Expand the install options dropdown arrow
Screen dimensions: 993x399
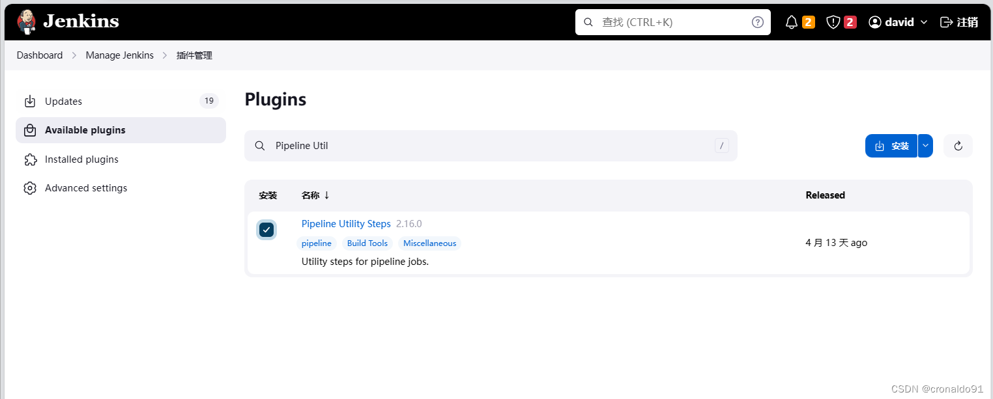click(925, 146)
